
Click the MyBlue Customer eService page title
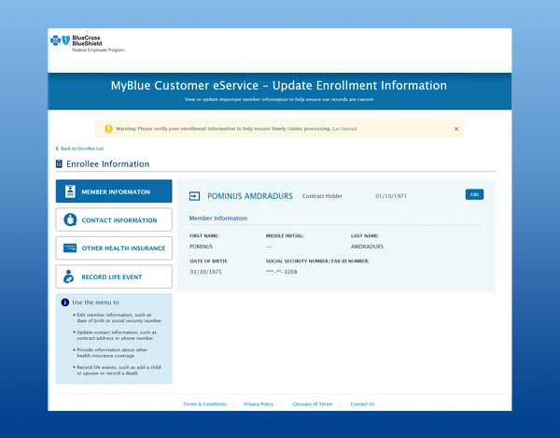click(x=278, y=85)
